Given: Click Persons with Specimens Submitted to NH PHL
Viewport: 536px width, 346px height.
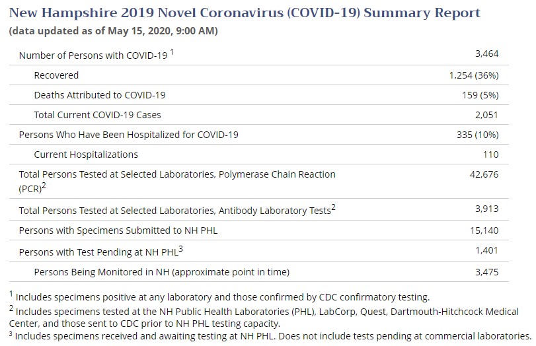Looking at the screenshot, I should [112, 230].
